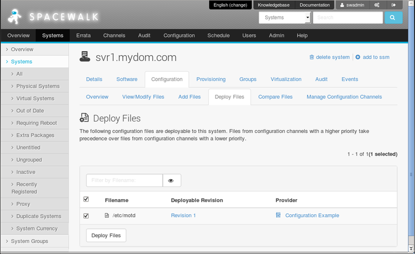Screen dimensions: 415x254
Task: Open the Users menu
Action: pos(249,36)
